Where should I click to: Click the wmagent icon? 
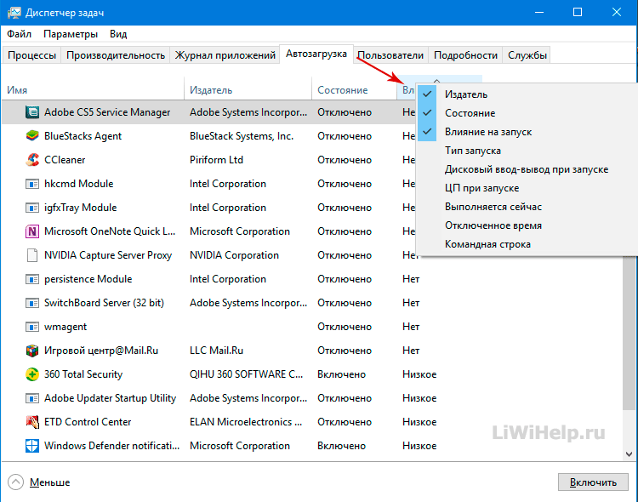click(x=32, y=327)
